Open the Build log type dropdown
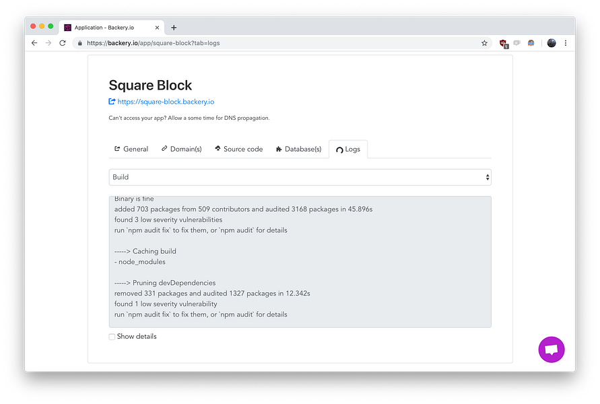This screenshot has height=404, width=600. [300, 177]
